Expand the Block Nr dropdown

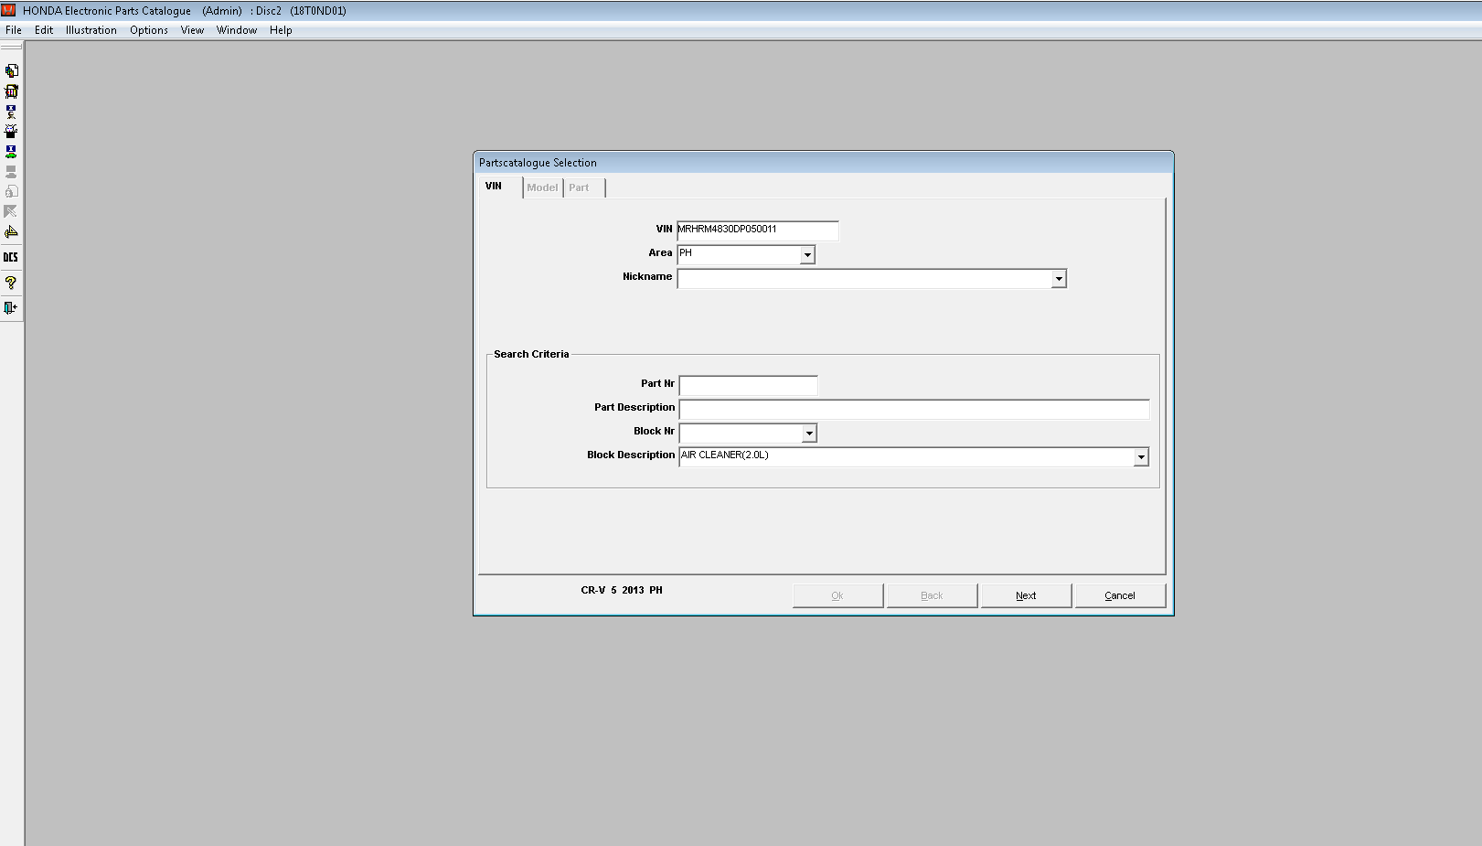point(809,434)
